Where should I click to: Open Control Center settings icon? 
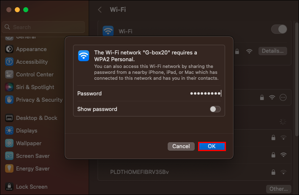click(9, 74)
